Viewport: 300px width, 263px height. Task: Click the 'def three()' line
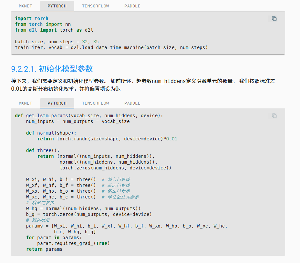(43, 150)
